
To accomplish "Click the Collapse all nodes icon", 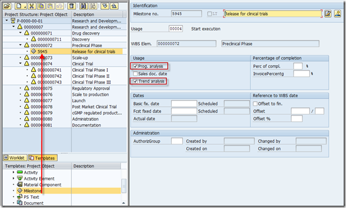I will tap(114, 6).
